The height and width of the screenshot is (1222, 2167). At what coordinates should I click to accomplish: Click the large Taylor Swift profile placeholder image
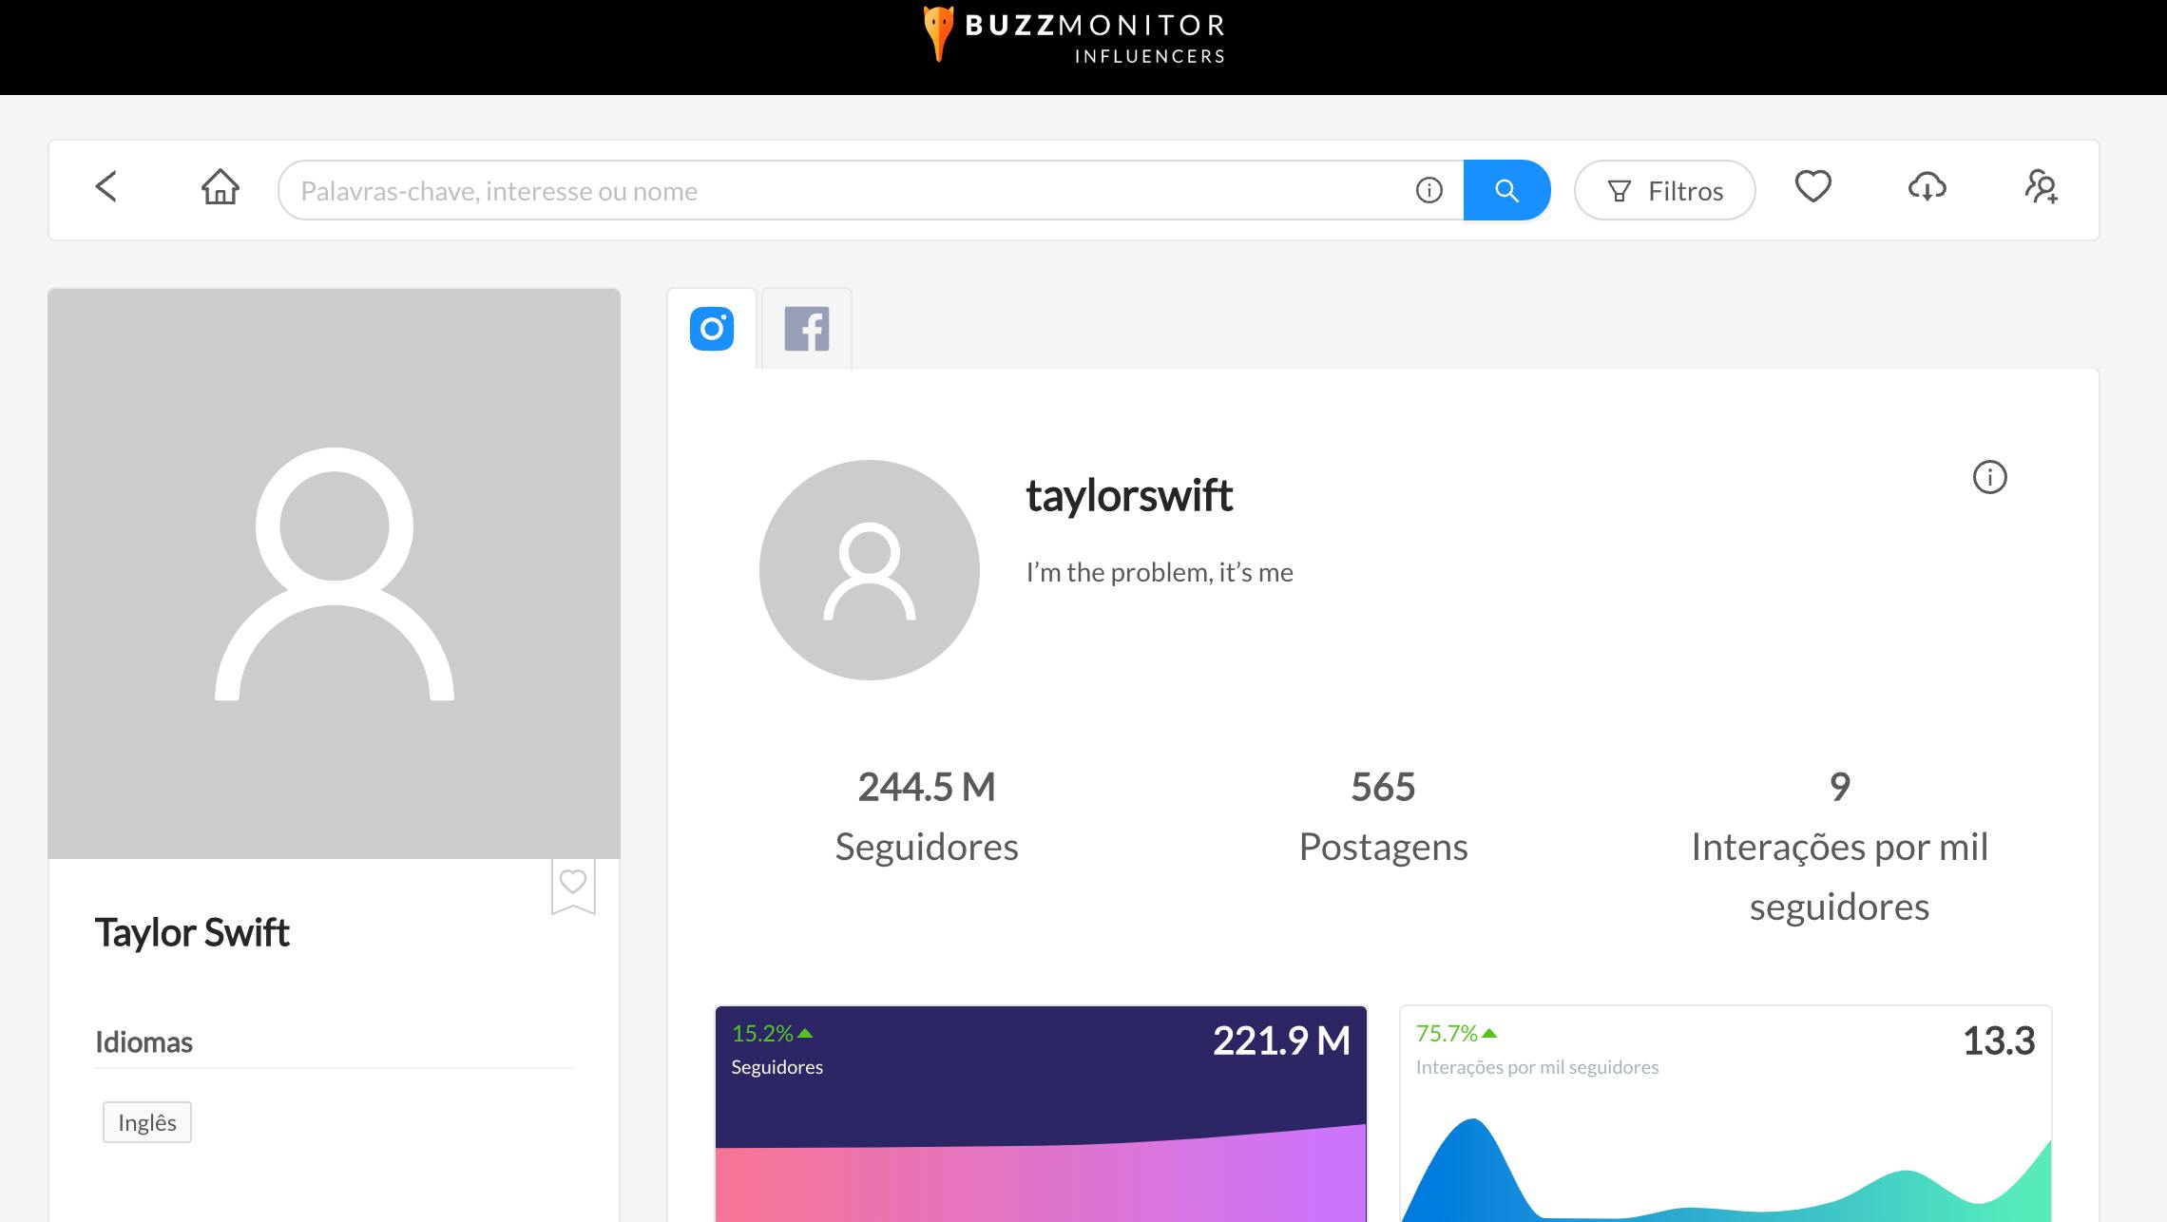[x=335, y=574]
